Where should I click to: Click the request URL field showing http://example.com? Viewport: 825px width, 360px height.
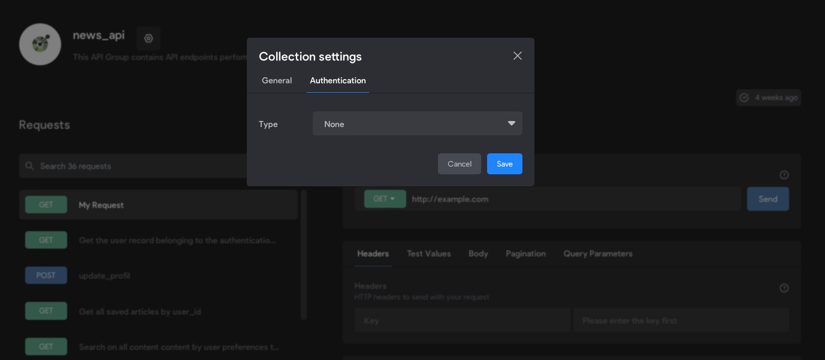point(573,199)
